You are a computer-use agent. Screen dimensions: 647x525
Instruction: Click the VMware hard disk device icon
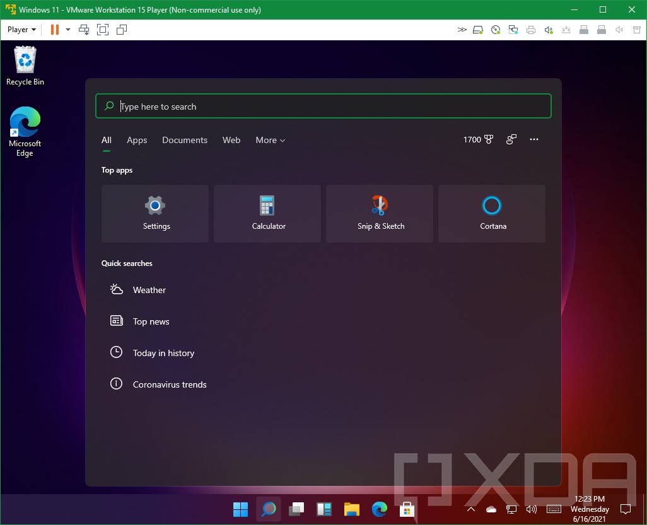pos(478,30)
